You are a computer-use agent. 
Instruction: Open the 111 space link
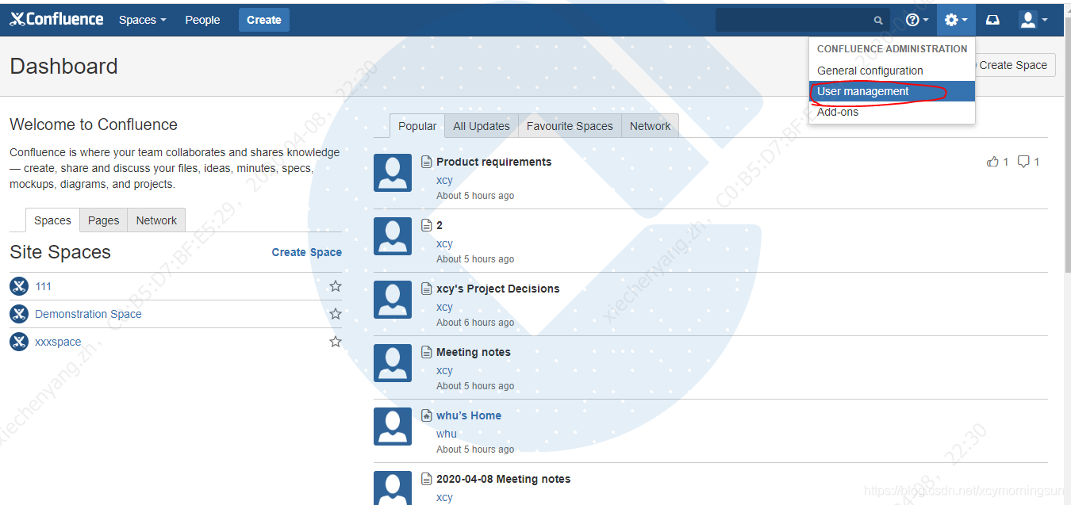point(43,286)
